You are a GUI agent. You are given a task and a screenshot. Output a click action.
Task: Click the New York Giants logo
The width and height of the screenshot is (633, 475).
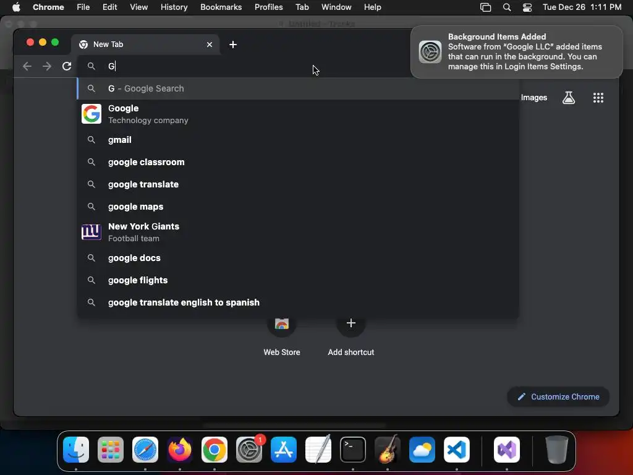pyautogui.click(x=91, y=232)
